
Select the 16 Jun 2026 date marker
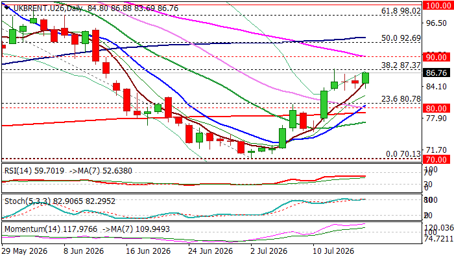149,251
